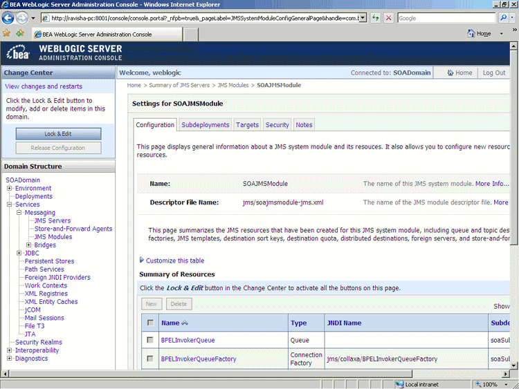
Task: Open the Security tab
Action: pos(277,125)
